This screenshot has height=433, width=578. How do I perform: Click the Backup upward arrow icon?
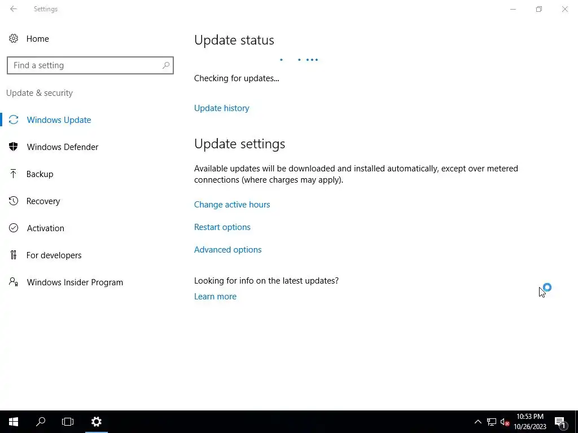click(x=14, y=174)
